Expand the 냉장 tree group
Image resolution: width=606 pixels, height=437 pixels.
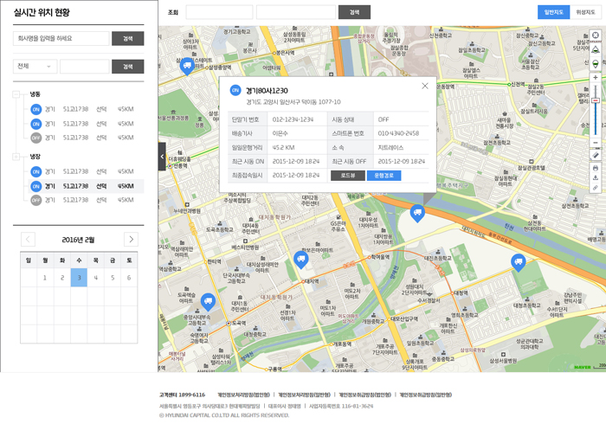pyautogui.click(x=16, y=157)
